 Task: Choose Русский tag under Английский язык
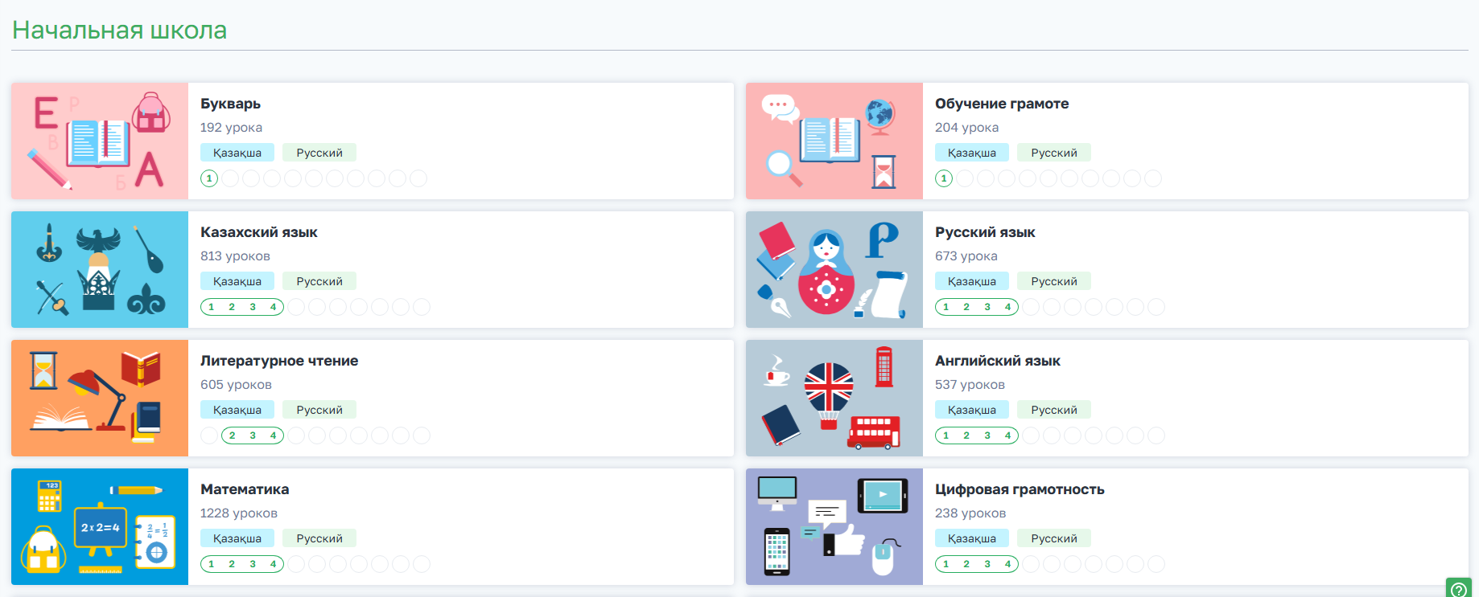(x=1054, y=410)
